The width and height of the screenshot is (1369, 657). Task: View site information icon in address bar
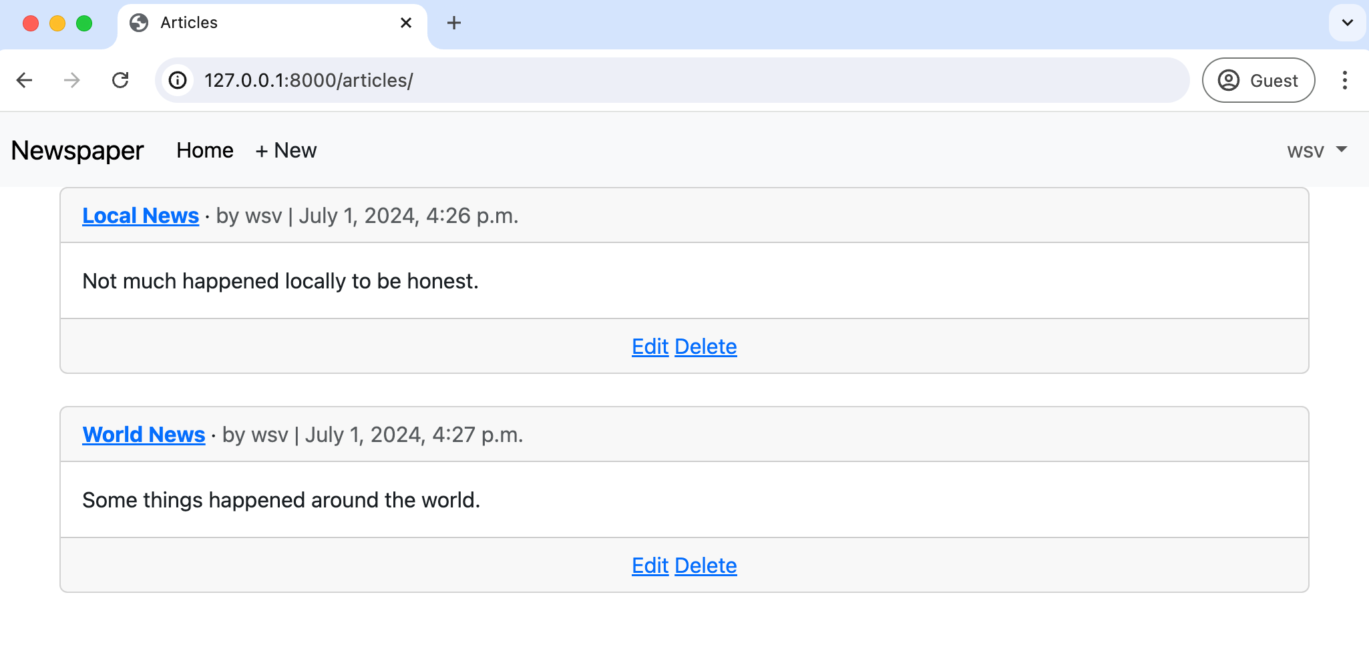(178, 80)
